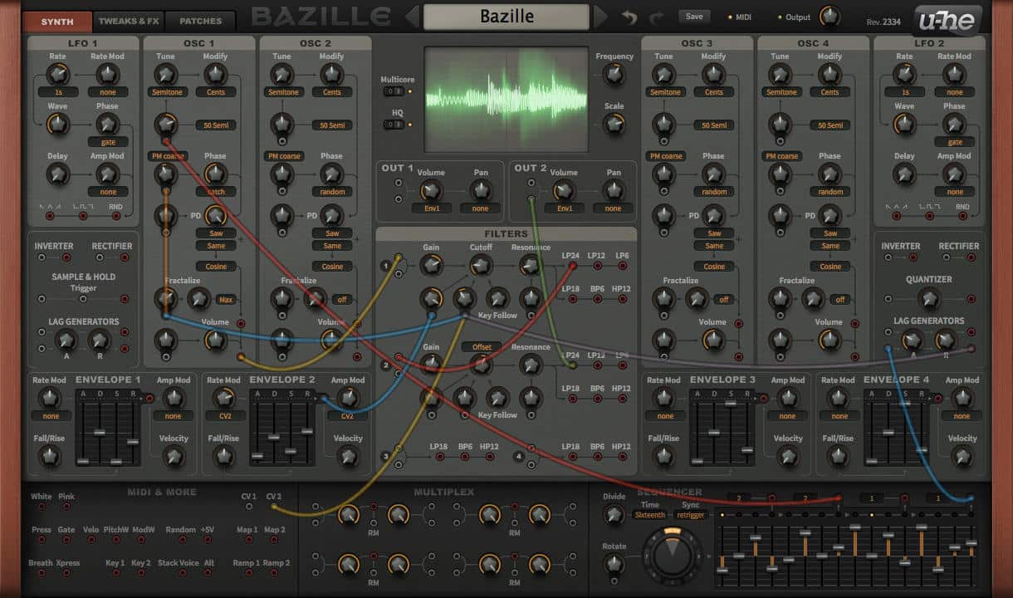The height and width of the screenshot is (598, 1013).
Task: Go to previous patch with left arrow
Action: 412,17
